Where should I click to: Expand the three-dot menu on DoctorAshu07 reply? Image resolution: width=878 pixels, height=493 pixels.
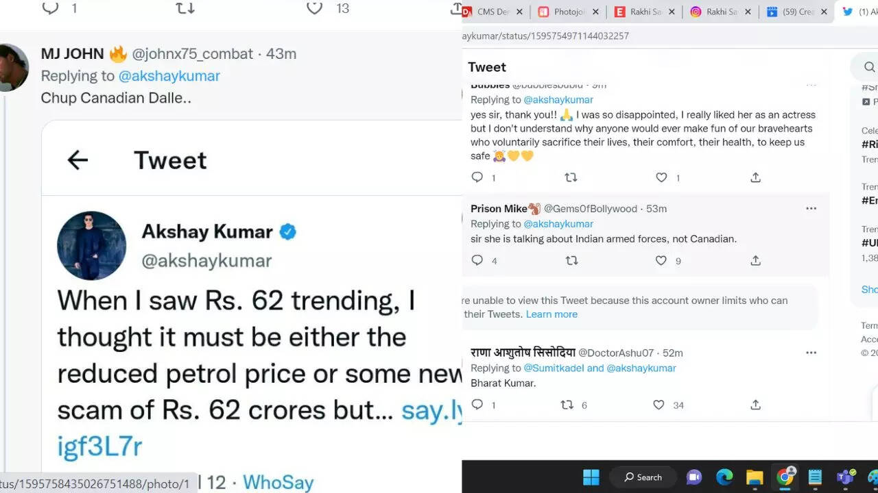[811, 353]
